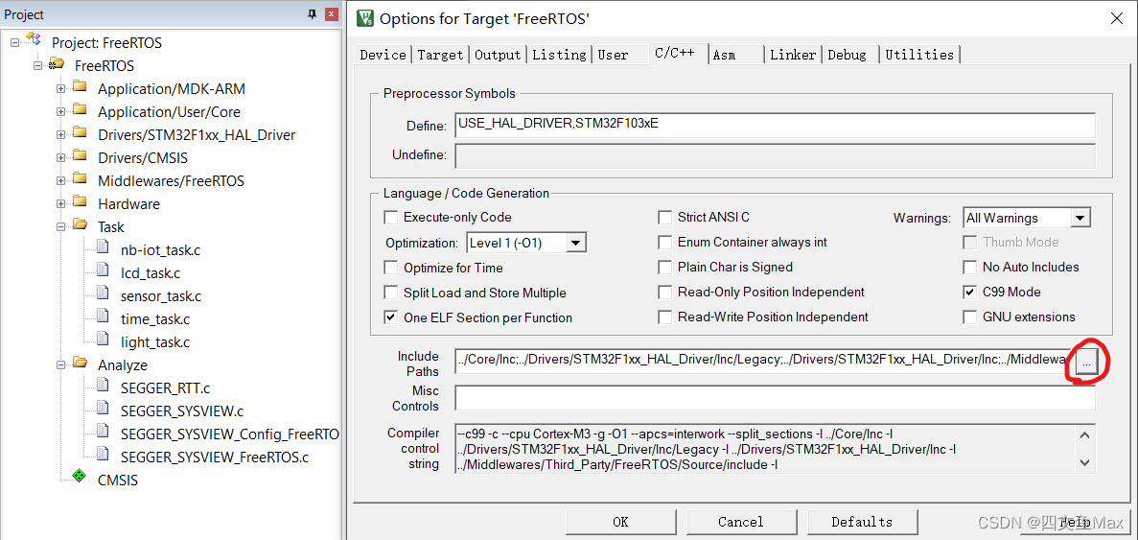1138x540 pixels.
Task: Click the Misc Controls input field
Action: coord(775,398)
